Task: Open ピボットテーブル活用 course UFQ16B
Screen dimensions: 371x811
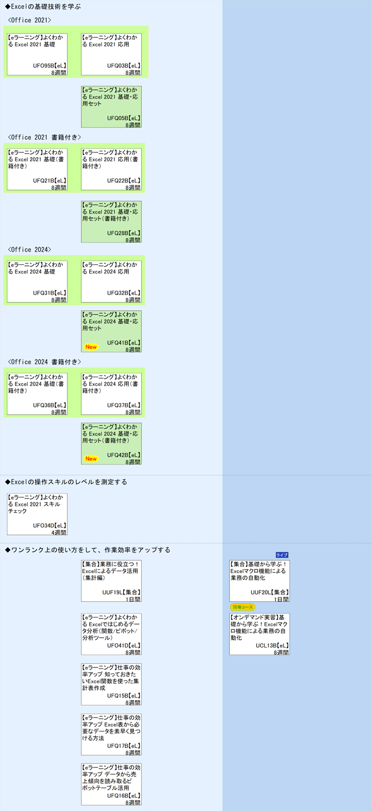Action: click(111, 785)
